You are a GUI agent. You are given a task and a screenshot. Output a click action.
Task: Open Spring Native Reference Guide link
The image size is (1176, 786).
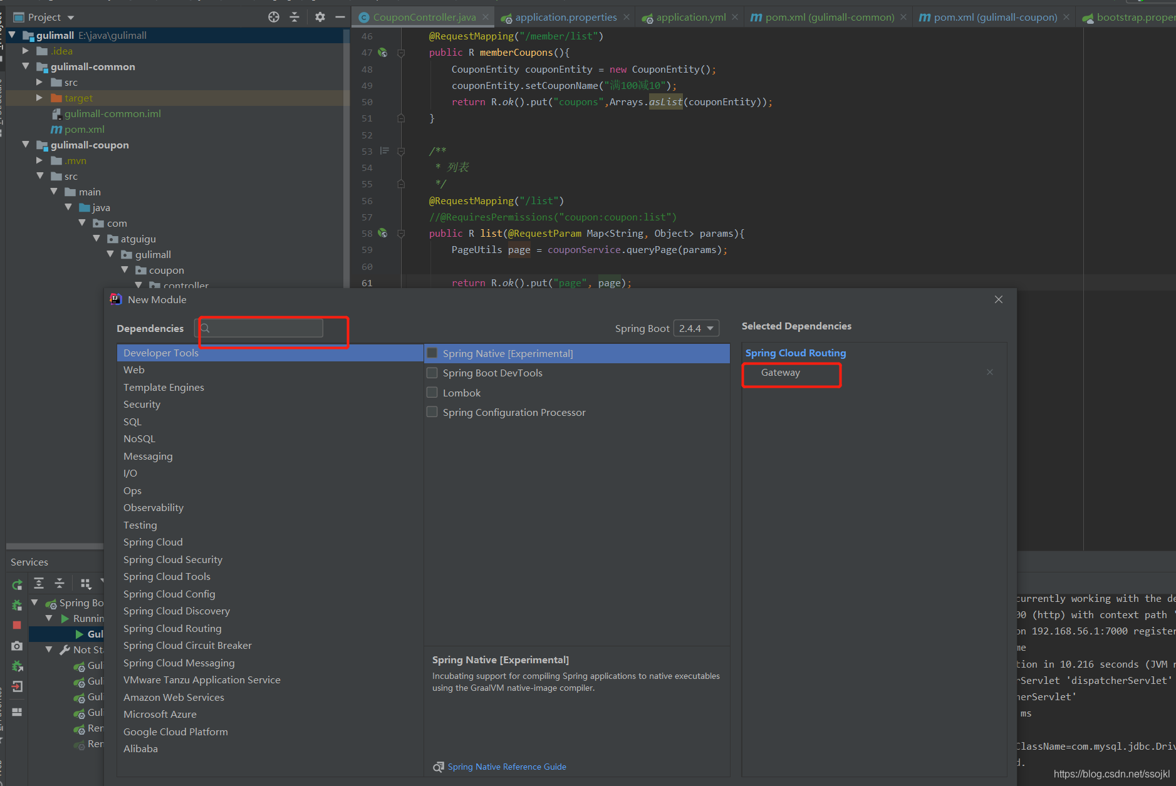click(507, 767)
